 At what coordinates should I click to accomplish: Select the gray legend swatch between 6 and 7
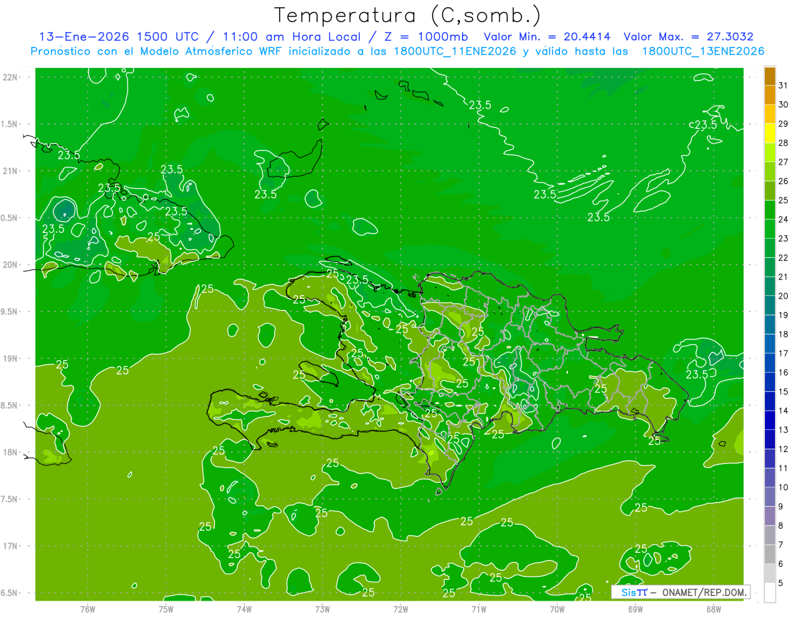[x=770, y=554]
